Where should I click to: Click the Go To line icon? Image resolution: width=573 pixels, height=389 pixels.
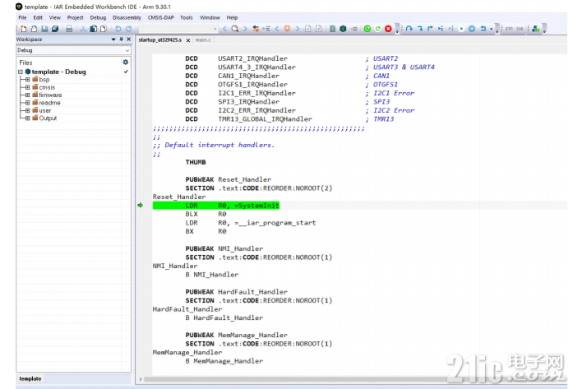point(266,29)
